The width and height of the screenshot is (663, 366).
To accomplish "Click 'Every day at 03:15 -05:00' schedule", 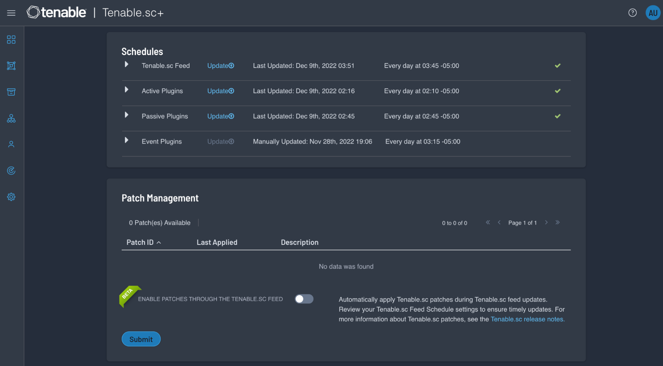I will (x=423, y=141).
